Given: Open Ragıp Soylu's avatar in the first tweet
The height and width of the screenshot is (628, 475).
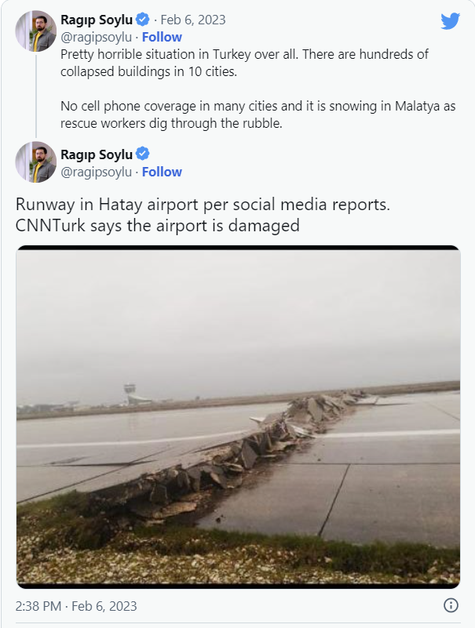Looking at the screenshot, I should (35, 31).
